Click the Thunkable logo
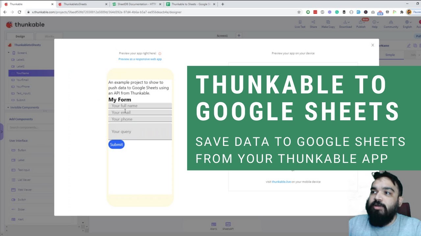 [25, 25]
